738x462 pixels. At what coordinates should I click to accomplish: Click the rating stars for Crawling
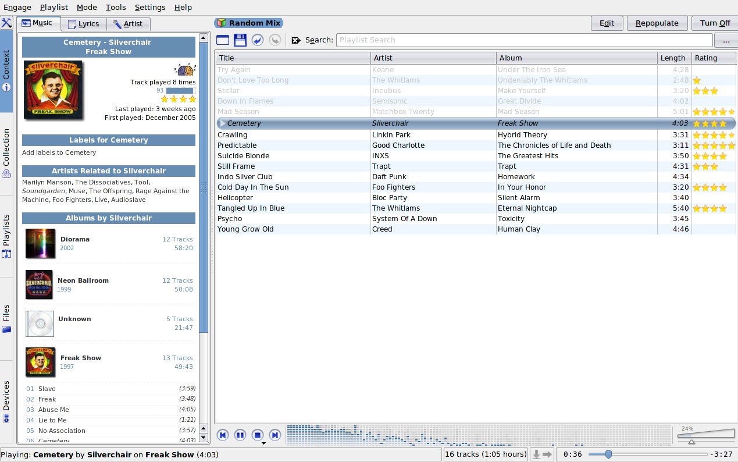[x=714, y=135]
